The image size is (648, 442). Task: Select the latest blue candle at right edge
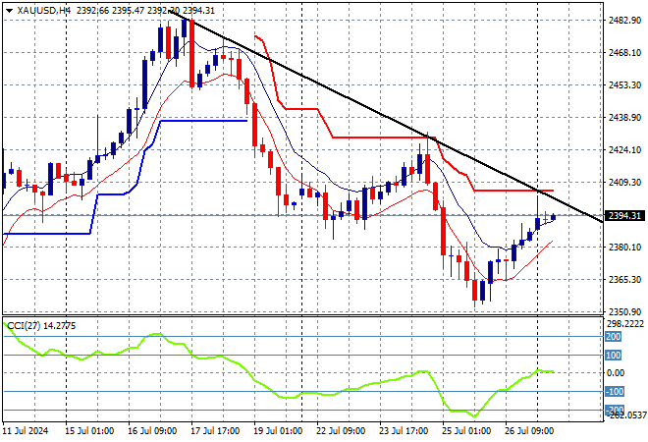553,217
